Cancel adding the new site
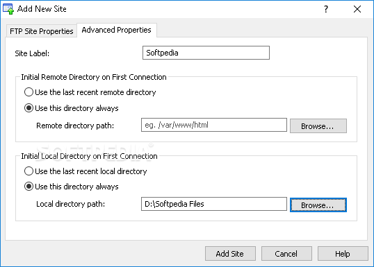Viewport: 374px width, 267px height. tap(286, 254)
